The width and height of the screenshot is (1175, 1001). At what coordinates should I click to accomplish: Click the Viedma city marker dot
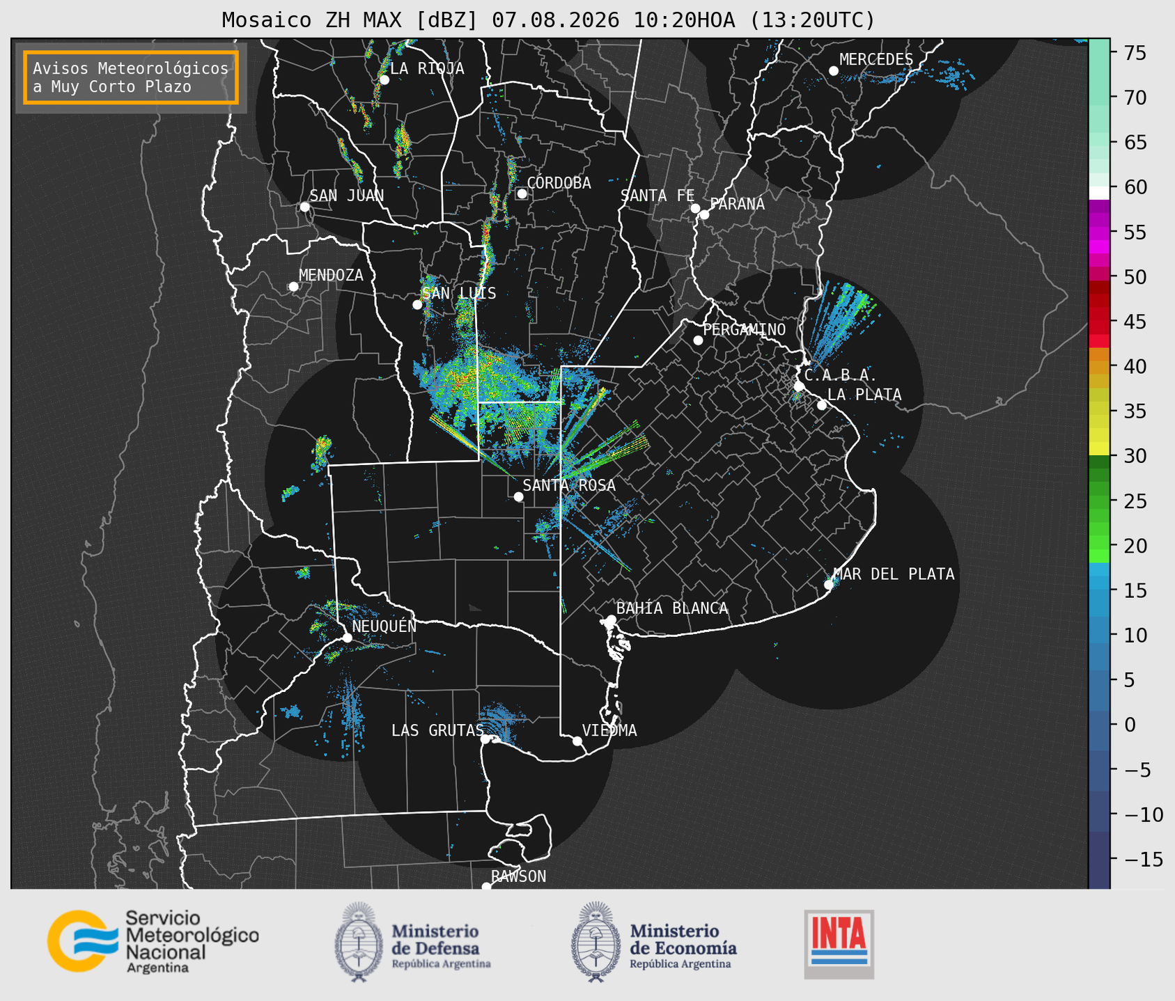pyautogui.click(x=577, y=741)
